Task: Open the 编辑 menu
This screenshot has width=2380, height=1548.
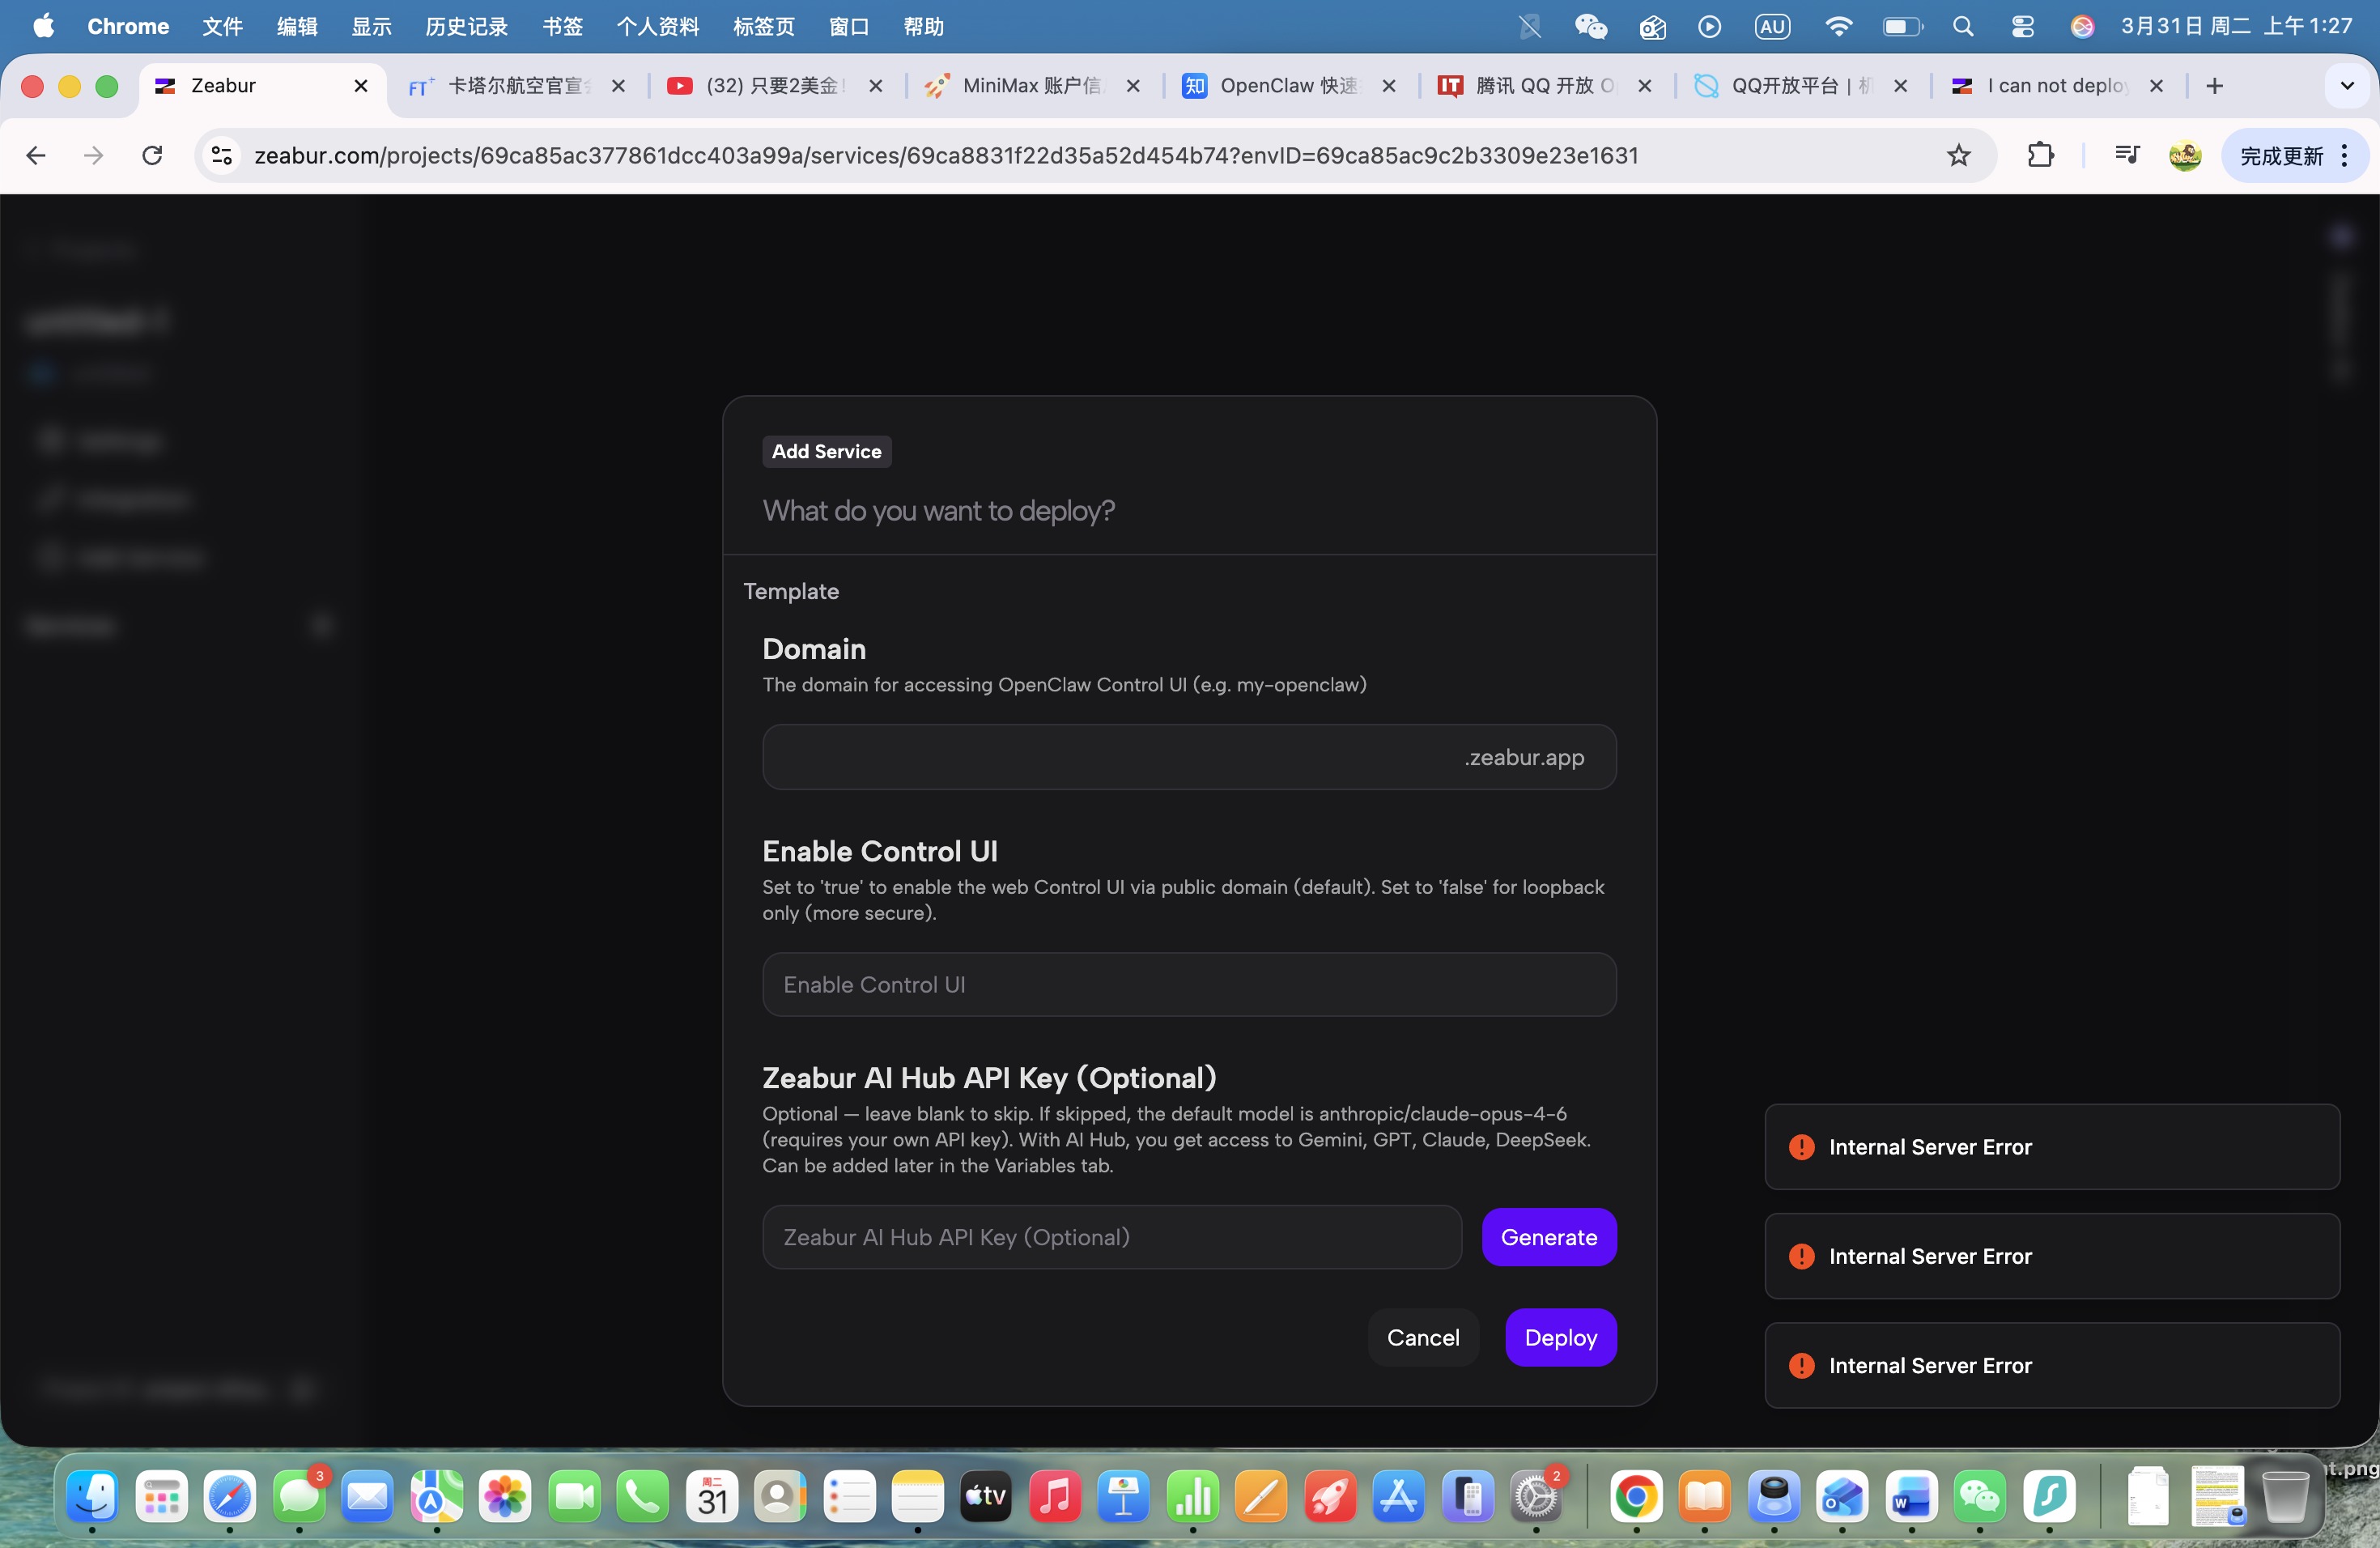Action: pos(297,26)
